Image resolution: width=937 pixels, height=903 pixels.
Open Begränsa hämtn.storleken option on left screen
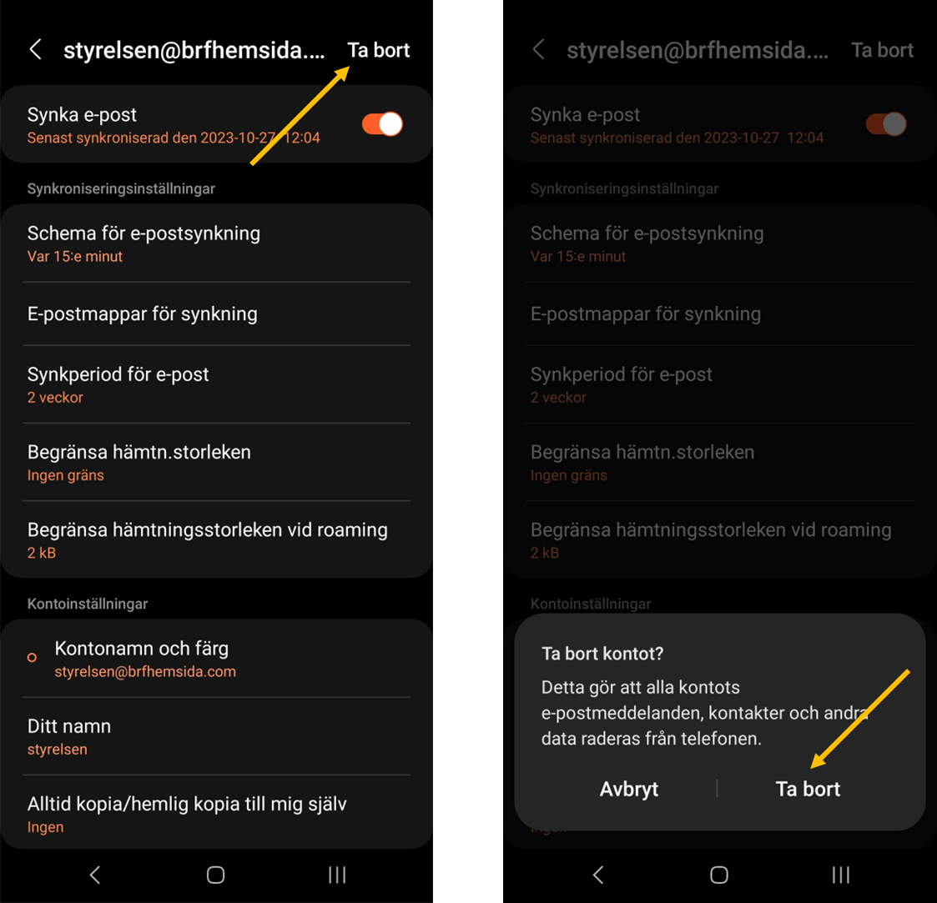216,462
